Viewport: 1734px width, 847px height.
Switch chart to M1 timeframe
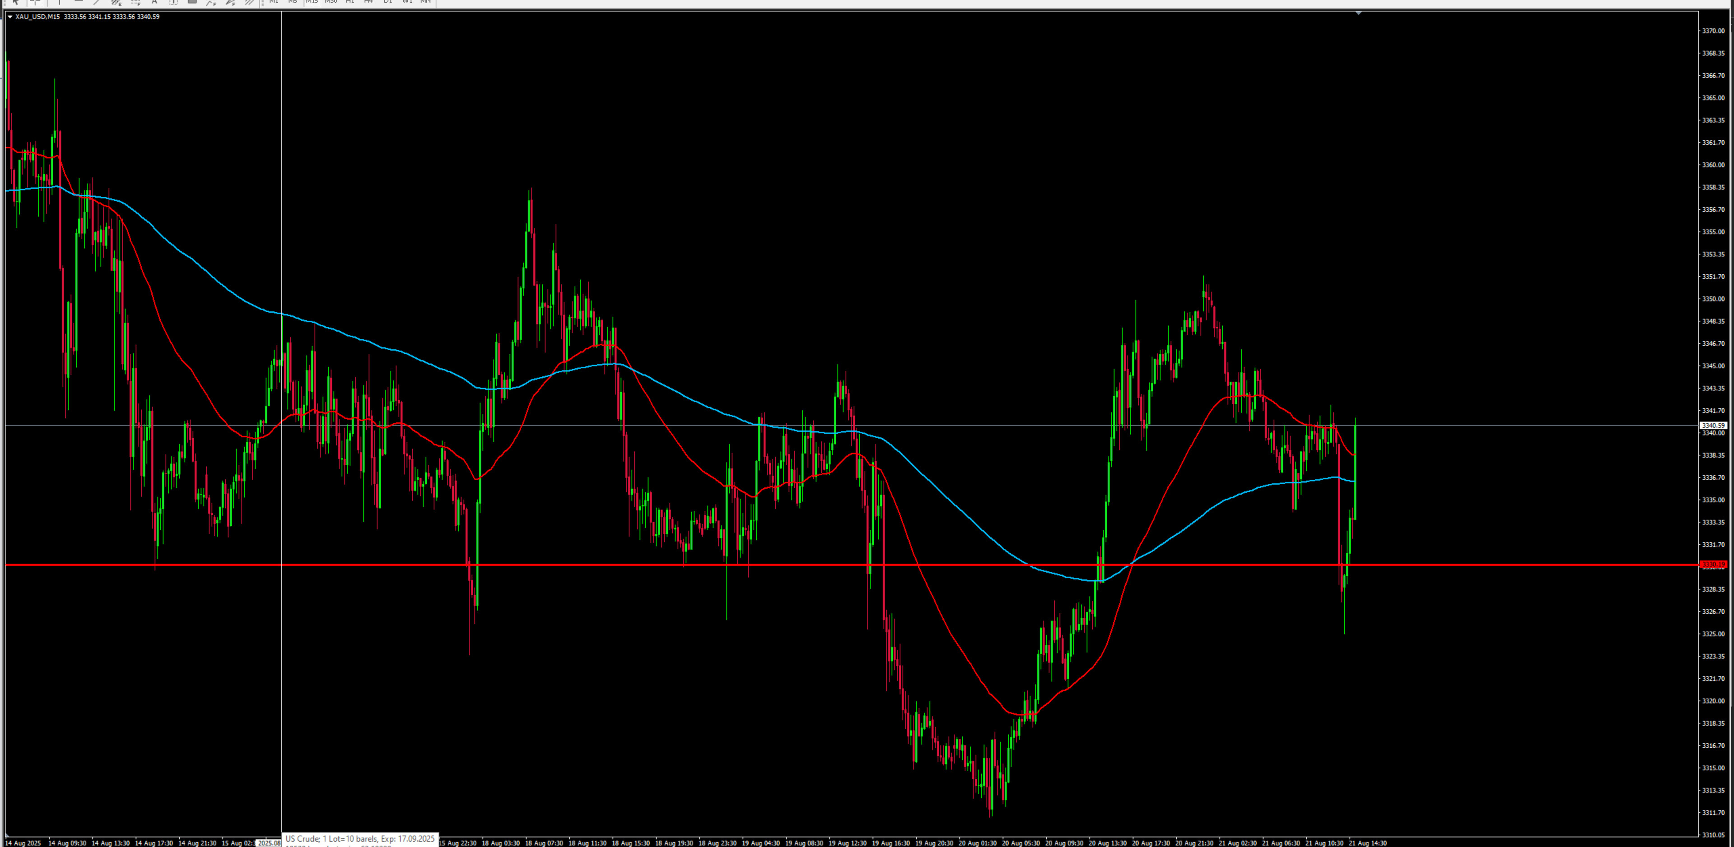[273, 2]
